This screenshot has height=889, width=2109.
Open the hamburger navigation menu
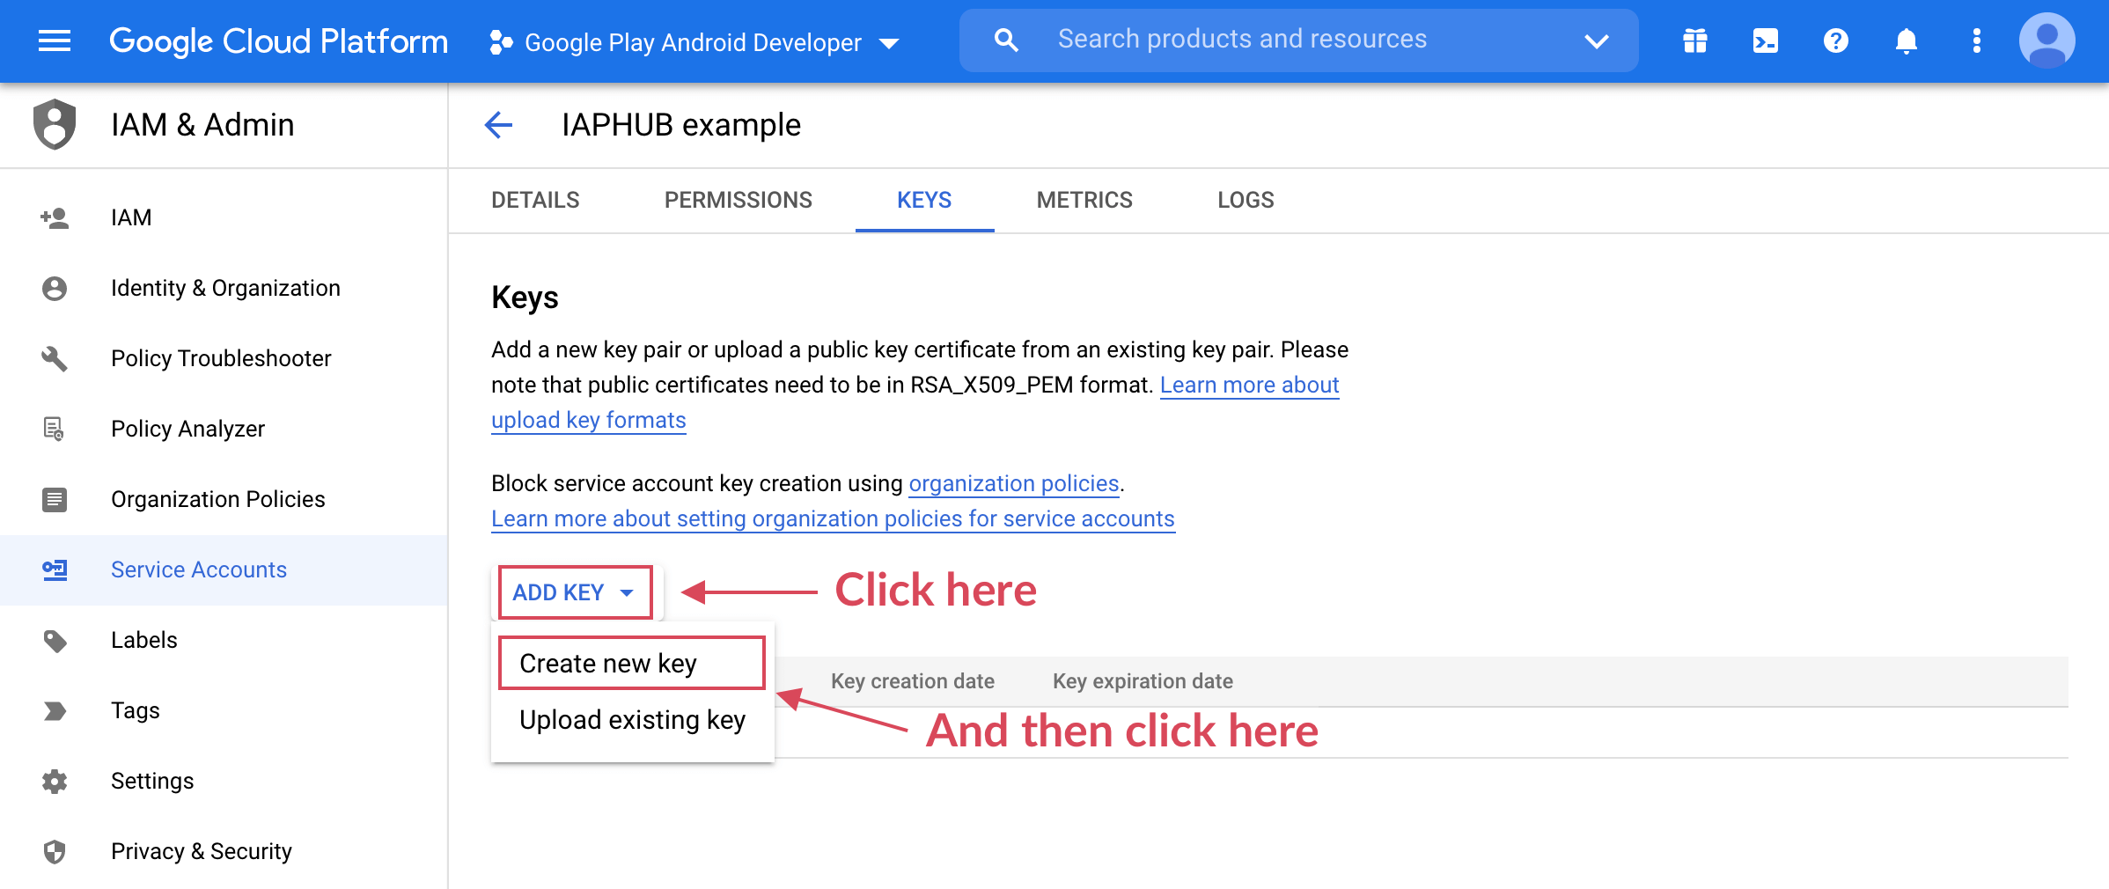click(55, 40)
